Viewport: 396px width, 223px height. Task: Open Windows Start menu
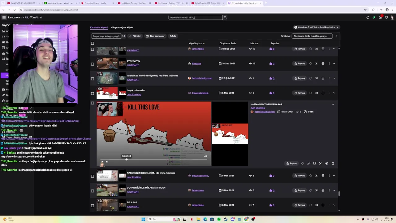pyautogui.click(x=143, y=219)
